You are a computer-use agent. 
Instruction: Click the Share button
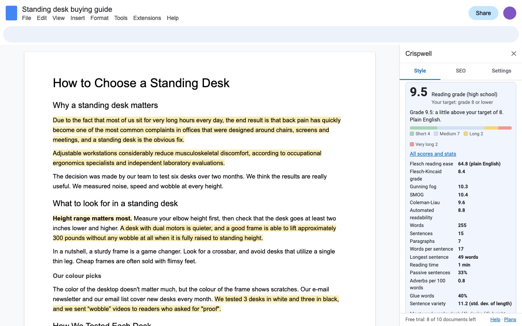click(x=483, y=13)
